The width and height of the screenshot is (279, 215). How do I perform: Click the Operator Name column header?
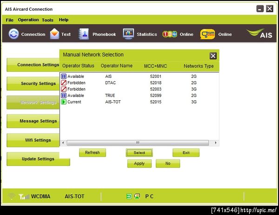click(117, 66)
